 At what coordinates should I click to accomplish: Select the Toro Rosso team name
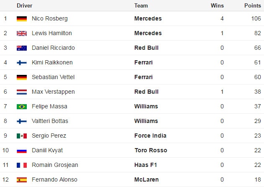[151, 151]
